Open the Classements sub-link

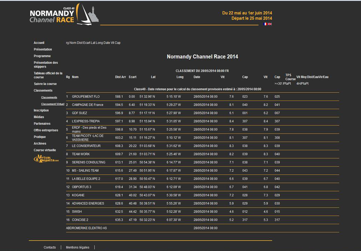point(49,97)
